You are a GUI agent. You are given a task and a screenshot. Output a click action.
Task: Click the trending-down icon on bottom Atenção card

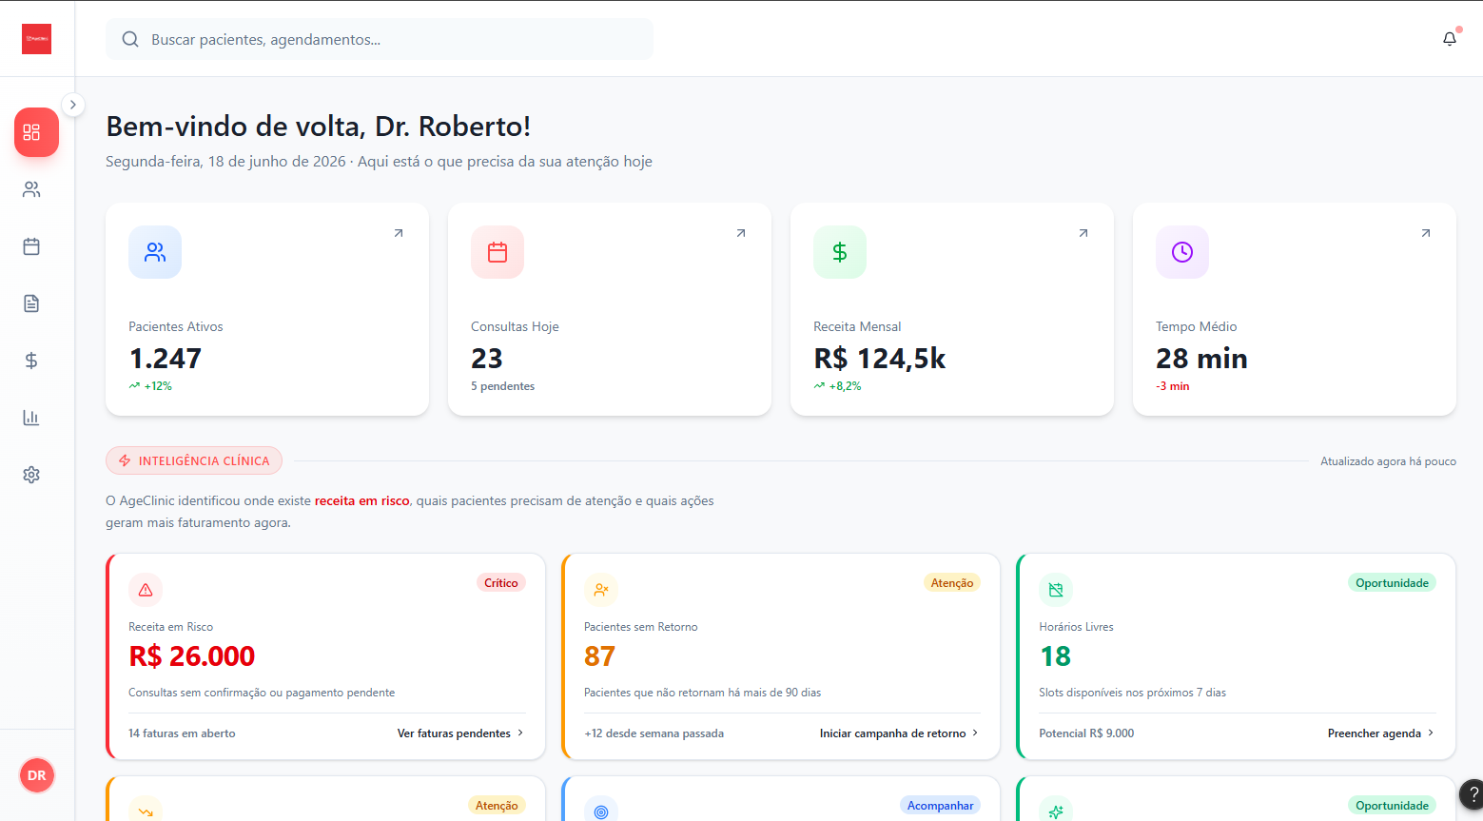pos(146,811)
